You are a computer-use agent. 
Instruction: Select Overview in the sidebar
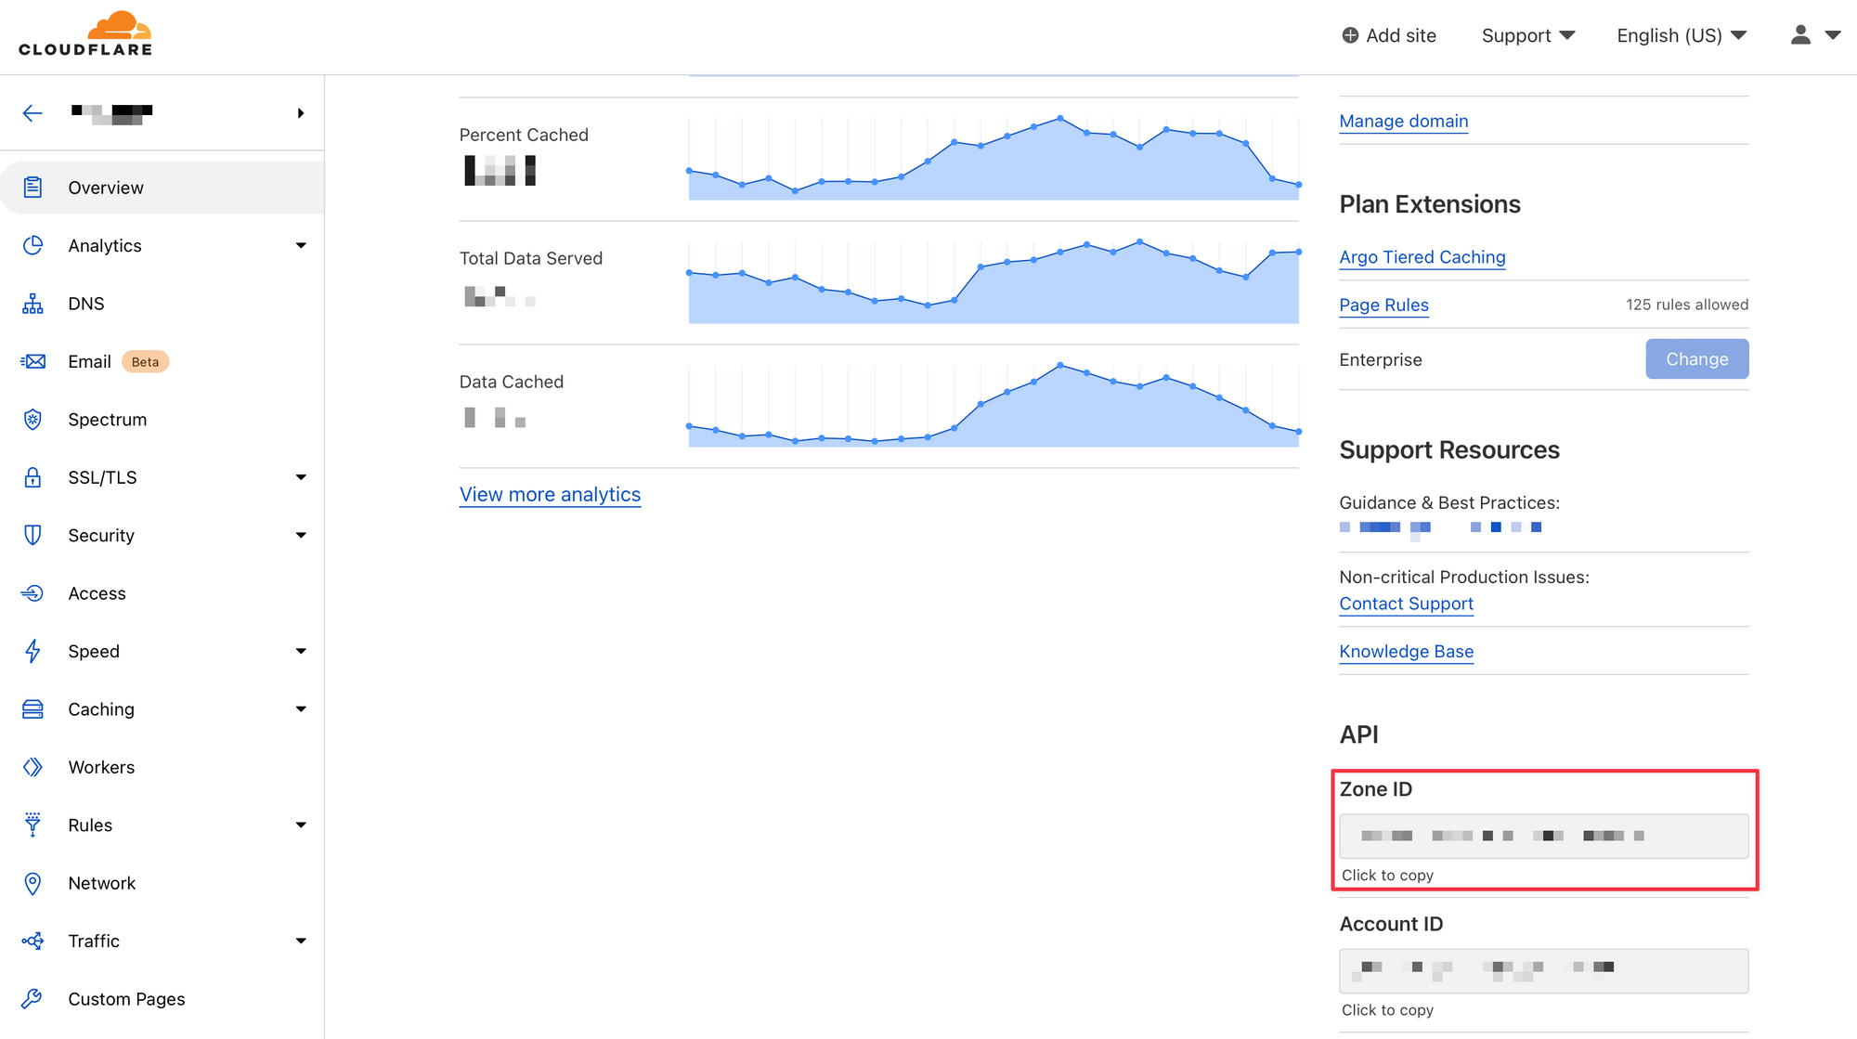click(x=162, y=188)
